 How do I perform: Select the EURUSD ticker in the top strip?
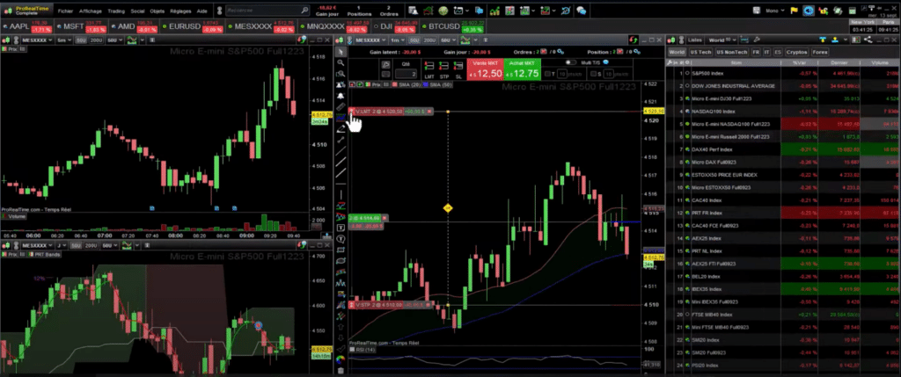tap(193, 26)
